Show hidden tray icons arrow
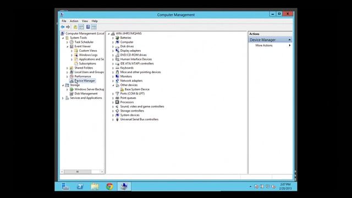The height and width of the screenshot is (198, 352). click(250, 186)
